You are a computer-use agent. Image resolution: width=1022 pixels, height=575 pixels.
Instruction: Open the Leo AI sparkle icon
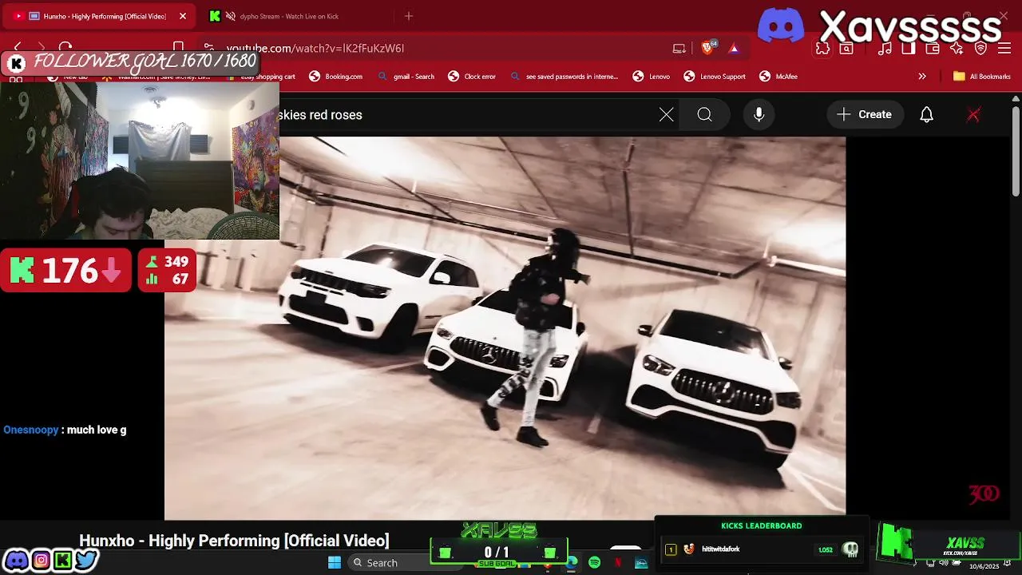[957, 49]
